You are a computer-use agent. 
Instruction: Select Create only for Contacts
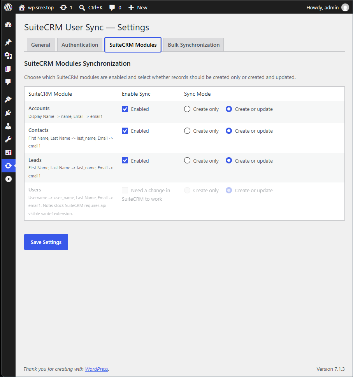[x=187, y=131]
